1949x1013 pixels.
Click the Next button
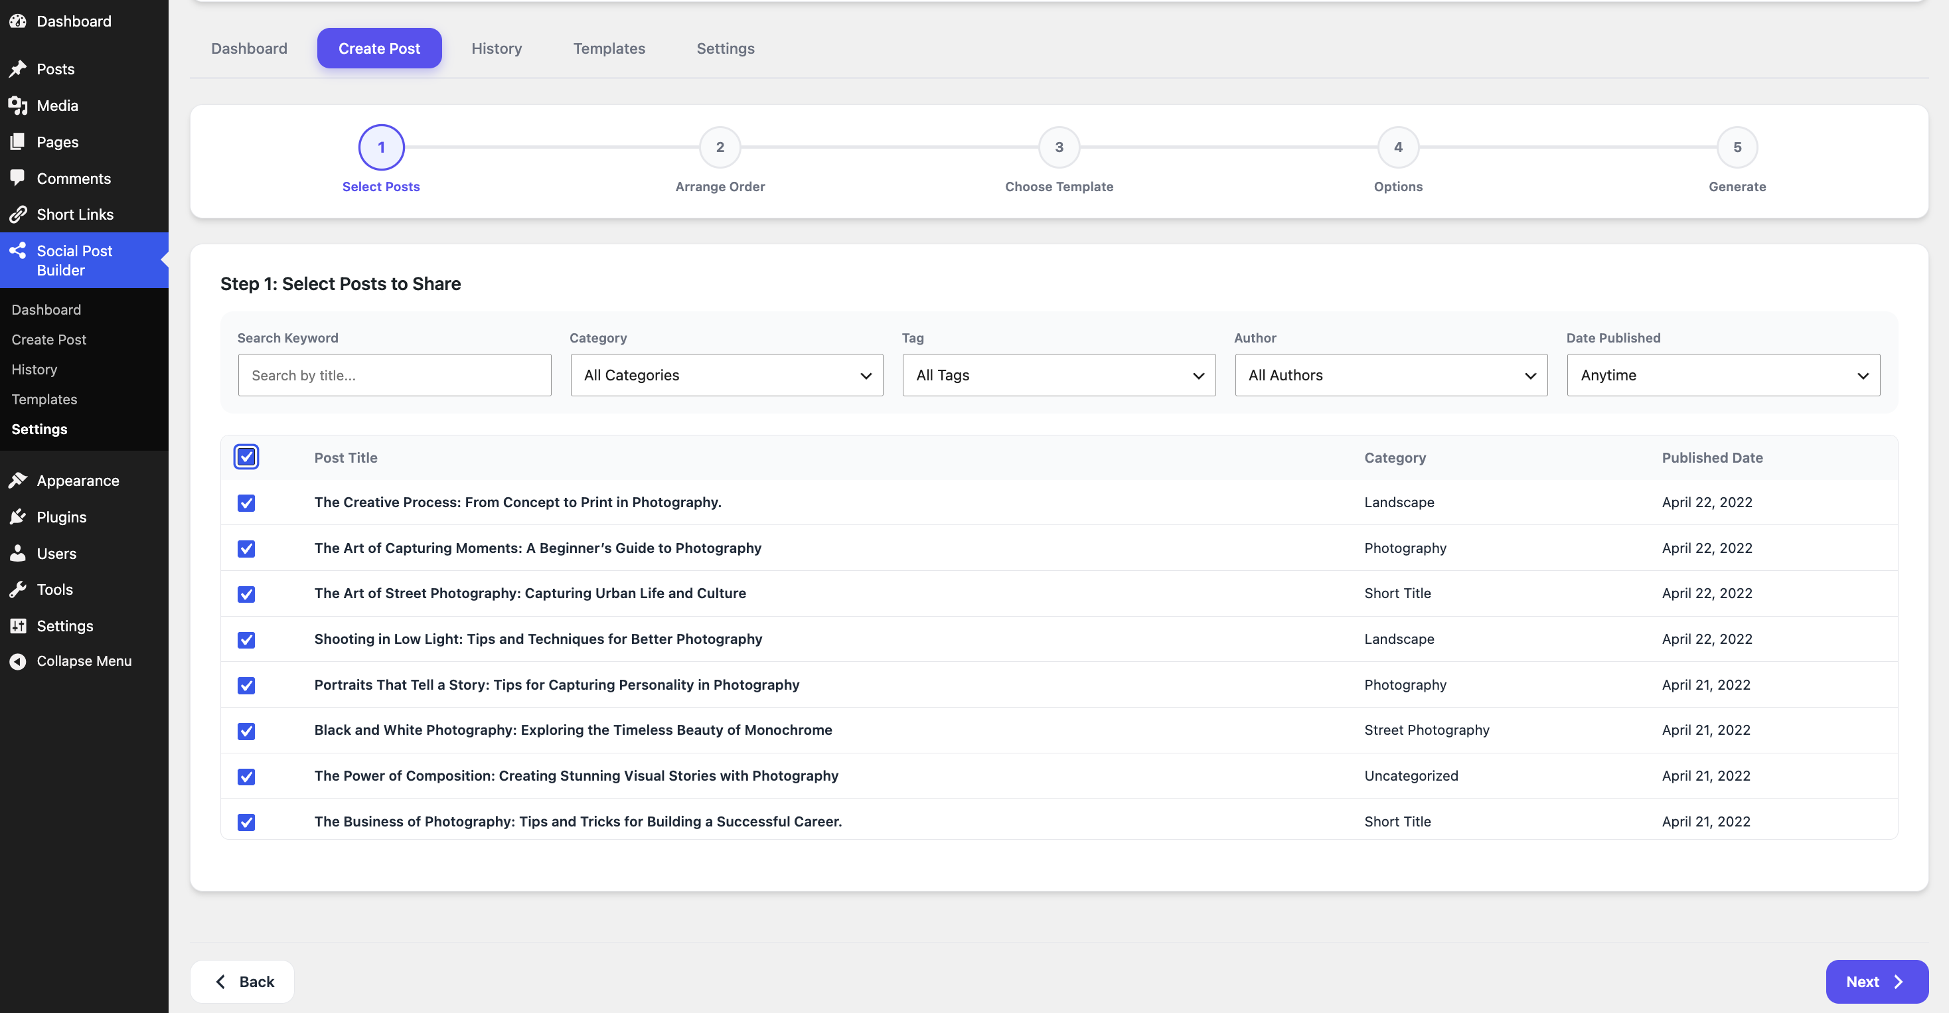coord(1877,981)
